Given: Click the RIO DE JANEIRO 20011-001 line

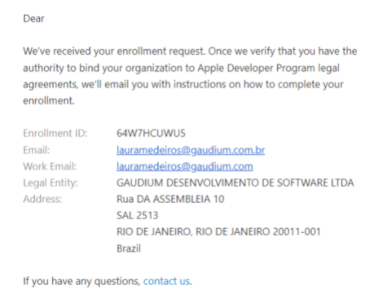Looking at the screenshot, I should coord(219,231).
